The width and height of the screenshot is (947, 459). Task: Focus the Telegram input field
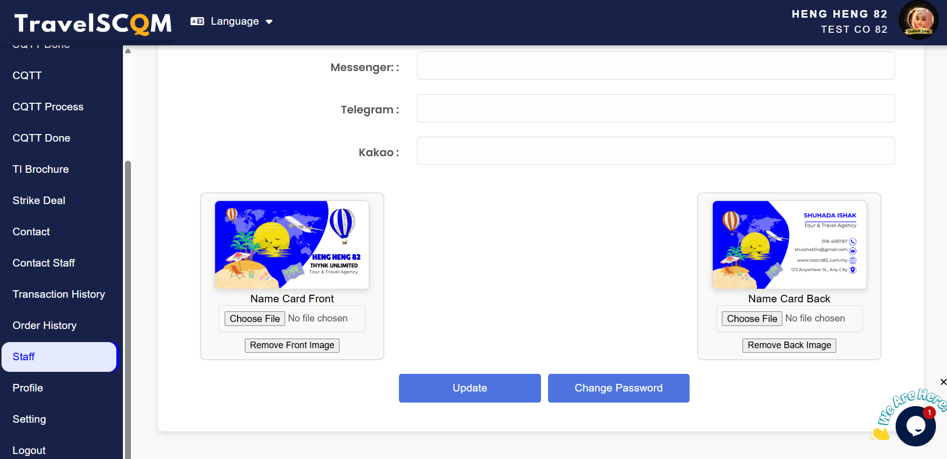coord(655,108)
